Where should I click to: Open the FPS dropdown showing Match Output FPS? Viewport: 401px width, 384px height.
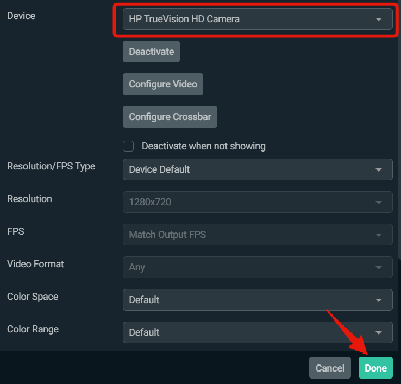(258, 235)
